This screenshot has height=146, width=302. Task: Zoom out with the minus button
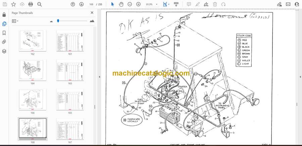click(130, 4)
